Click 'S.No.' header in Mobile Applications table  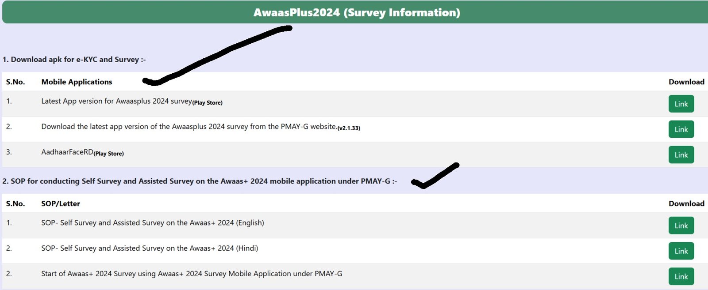pos(15,82)
